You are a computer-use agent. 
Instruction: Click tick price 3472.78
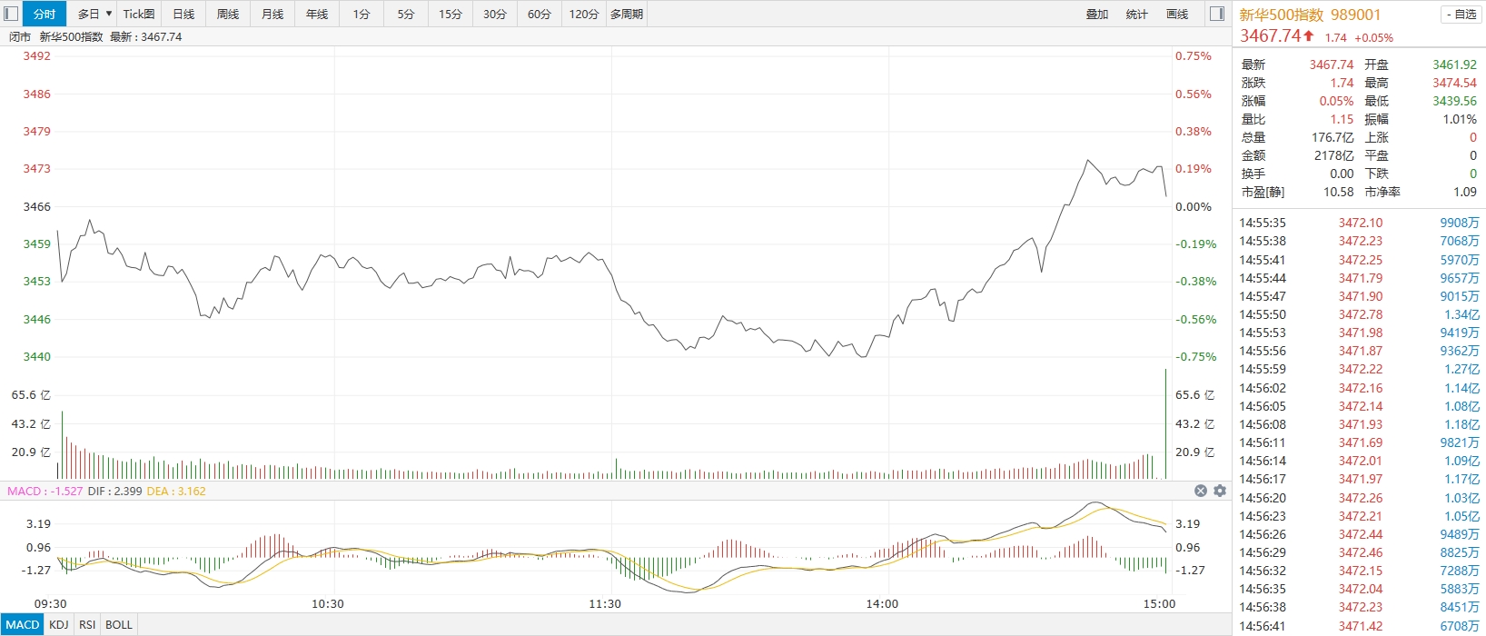pos(1361,314)
